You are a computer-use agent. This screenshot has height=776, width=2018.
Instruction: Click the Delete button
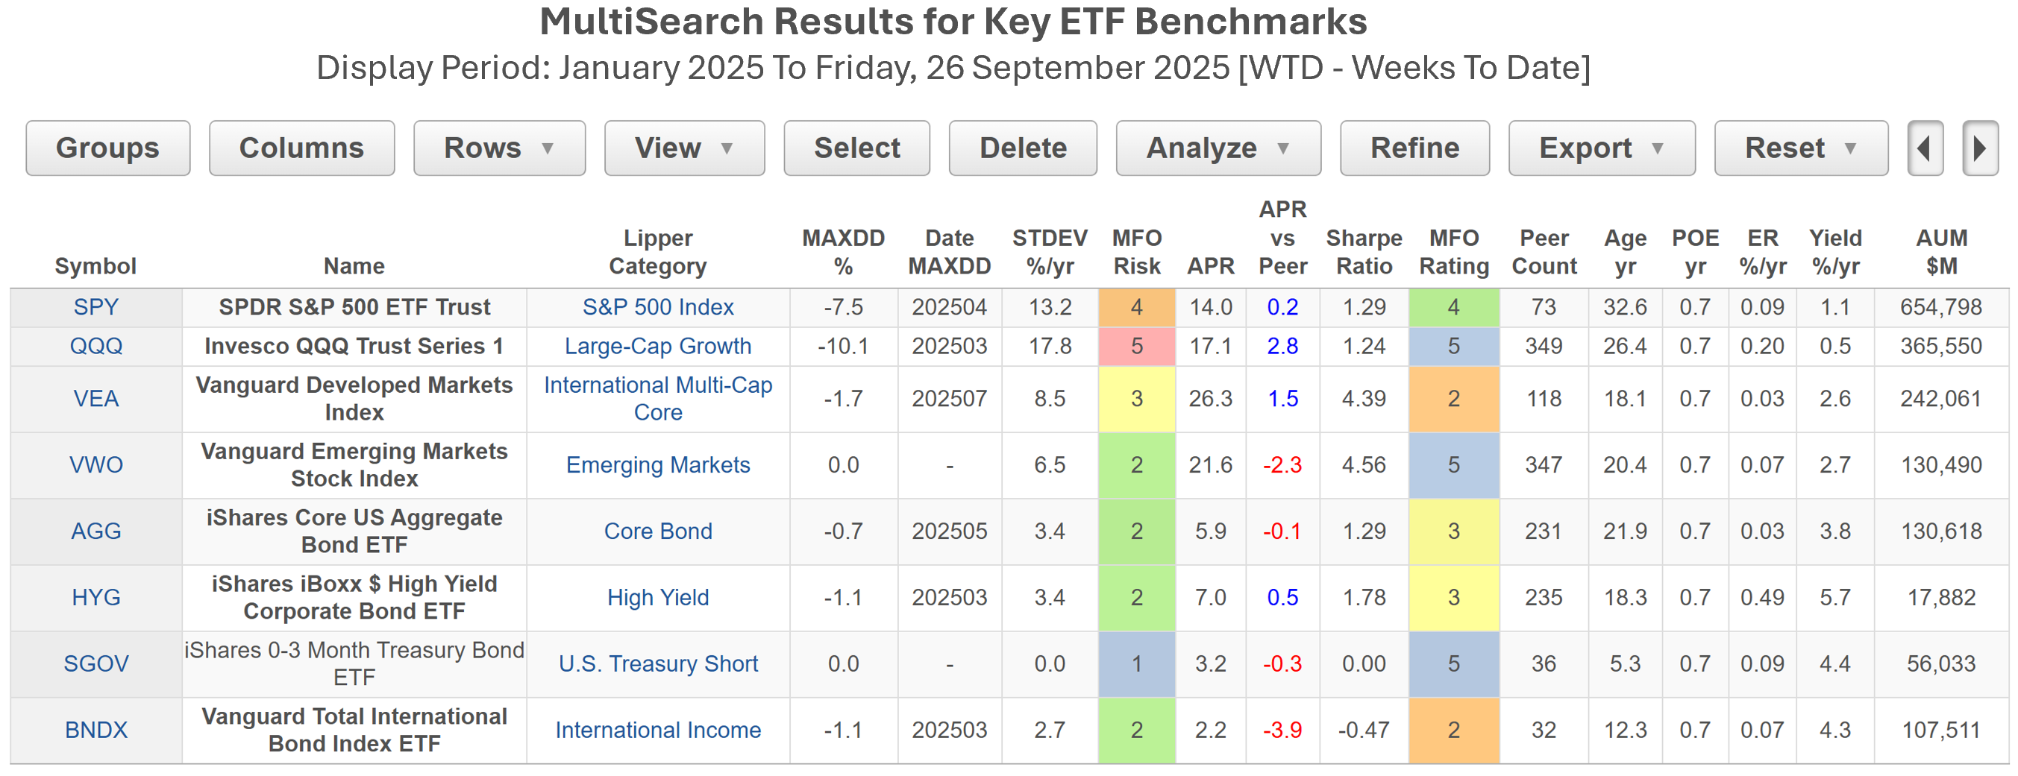pos(1022,148)
